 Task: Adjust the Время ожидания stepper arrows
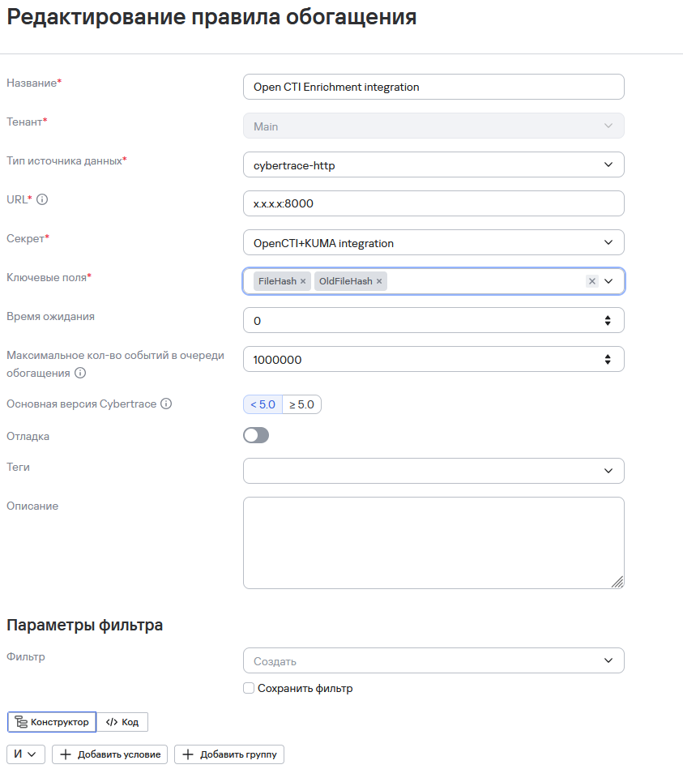(608, 320)
